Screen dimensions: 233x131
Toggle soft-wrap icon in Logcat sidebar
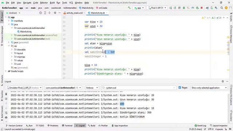point(6,113)
